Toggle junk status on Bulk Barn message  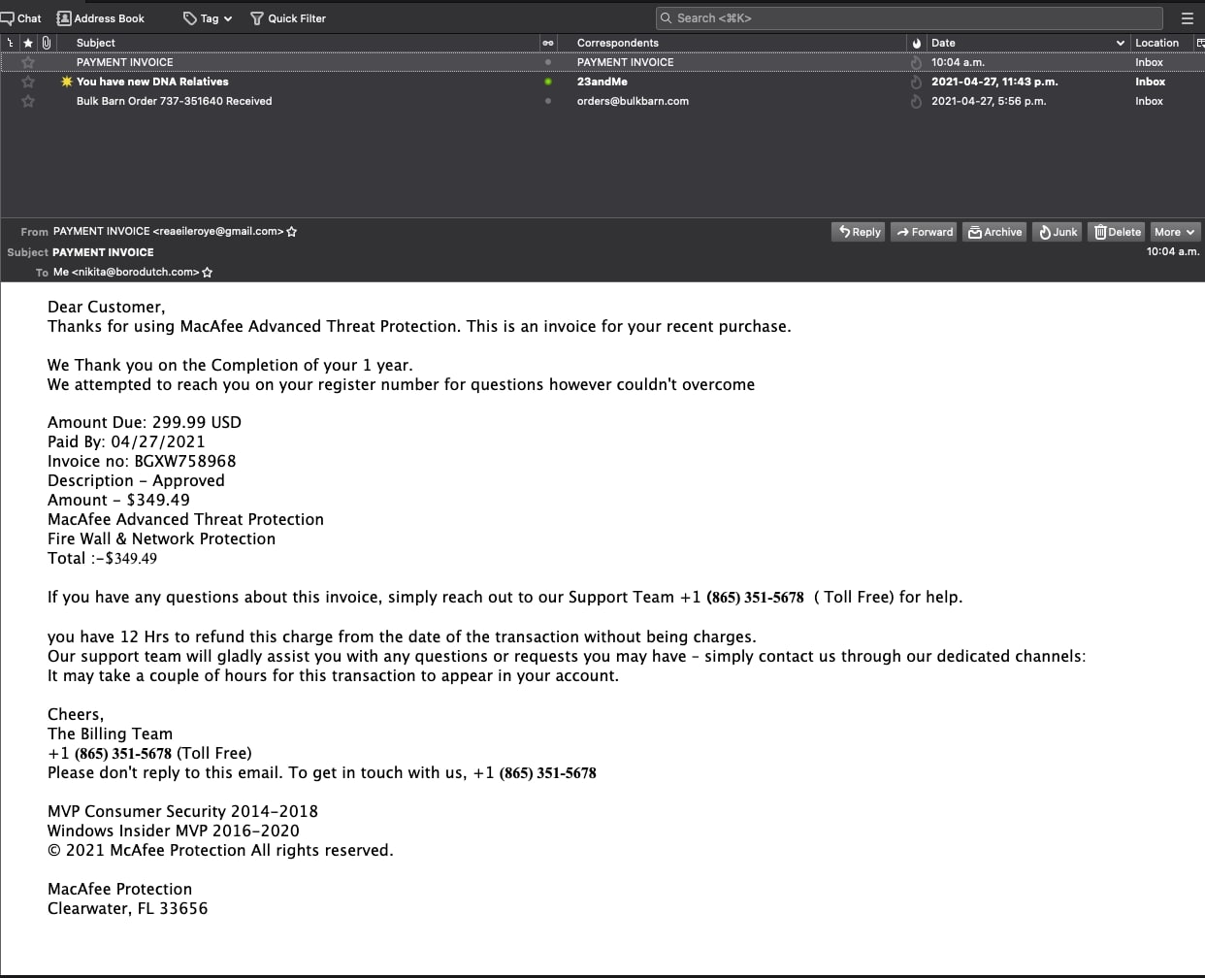point(916,101)
